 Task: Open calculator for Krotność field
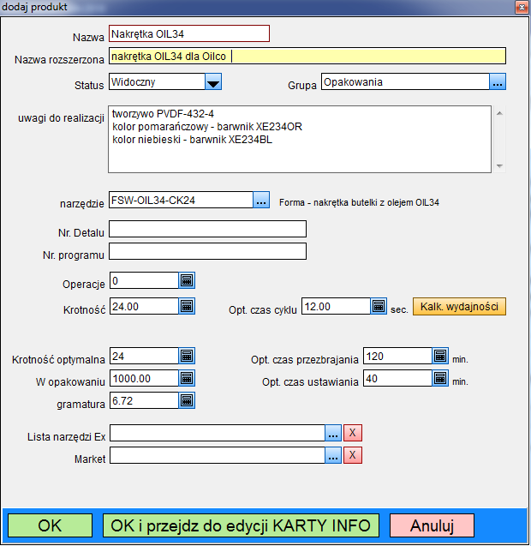tap(187, 307)
